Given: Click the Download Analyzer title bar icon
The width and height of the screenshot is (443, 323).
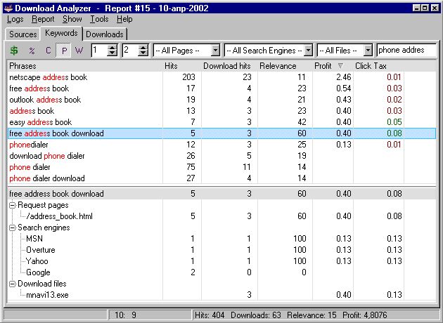Looking at the screenshot, I should pos(8,8).
